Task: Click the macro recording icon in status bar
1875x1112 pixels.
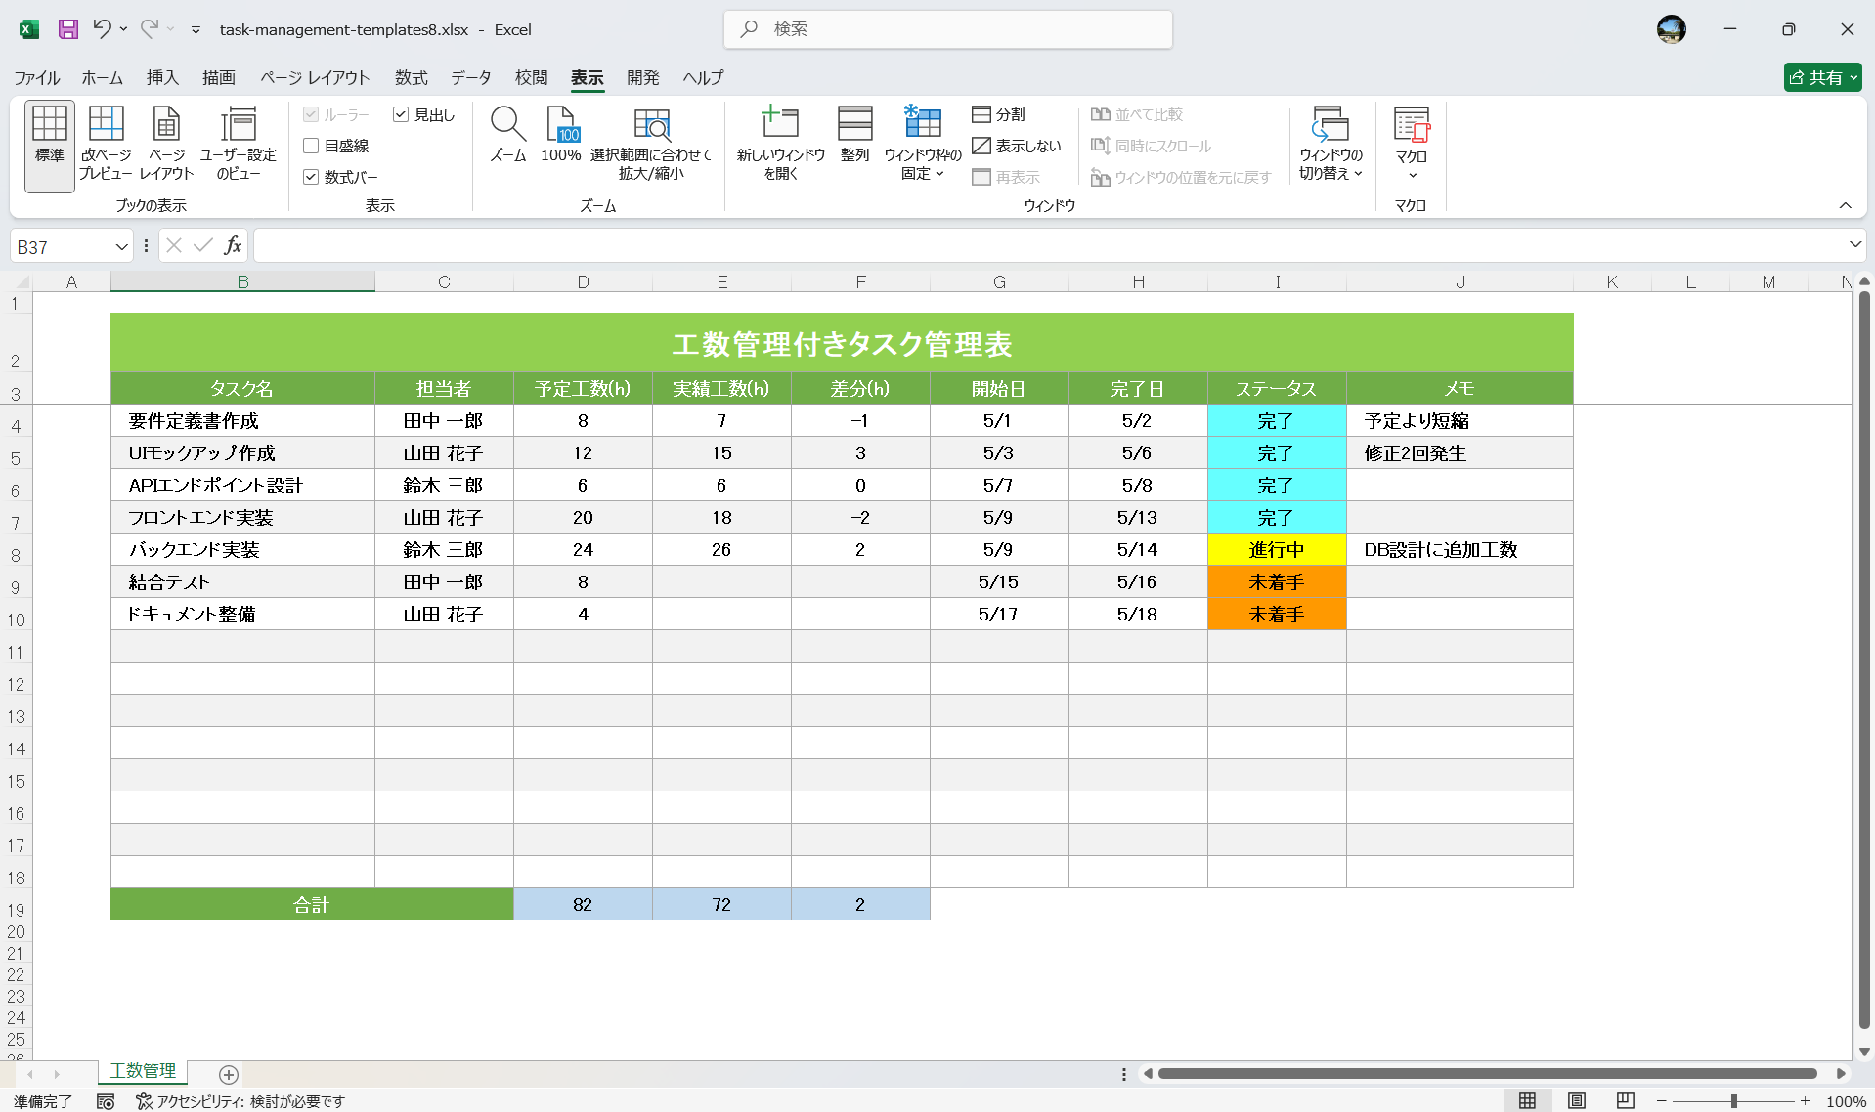Action: (x=106, y=1101)
